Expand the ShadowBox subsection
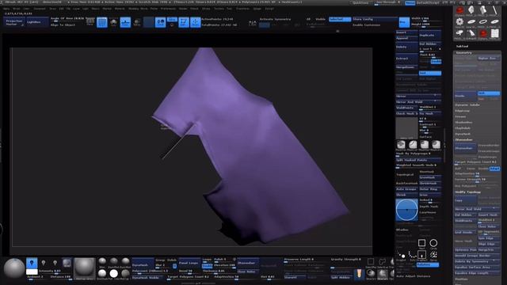This screenshot has height=285, width=507. [x=463, y=122]
